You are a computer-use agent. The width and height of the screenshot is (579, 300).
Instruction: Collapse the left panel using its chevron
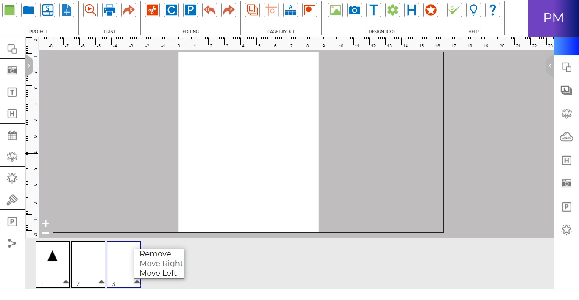click(29, 66)
